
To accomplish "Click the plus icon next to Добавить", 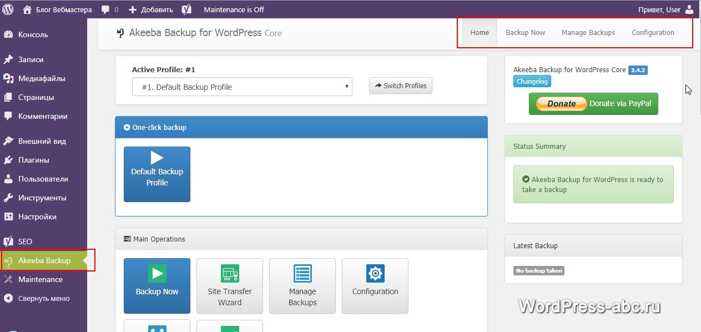I will click(132, 10).
